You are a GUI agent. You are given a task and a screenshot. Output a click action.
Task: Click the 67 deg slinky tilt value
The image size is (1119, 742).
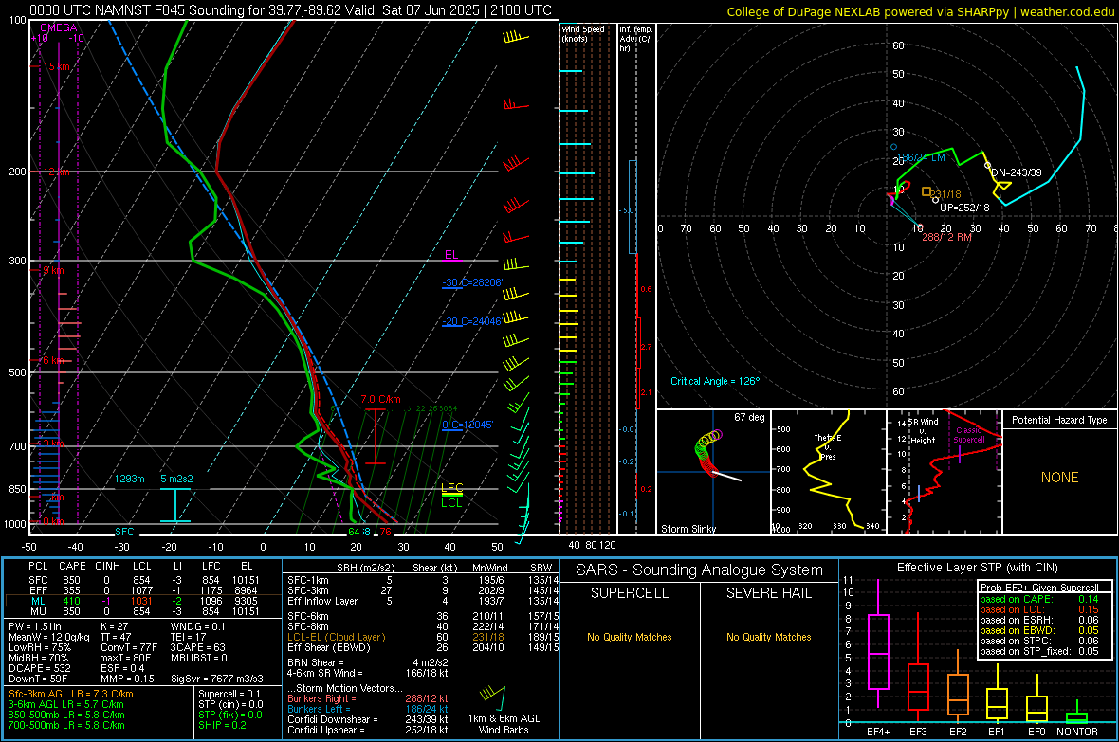(749, 417)
